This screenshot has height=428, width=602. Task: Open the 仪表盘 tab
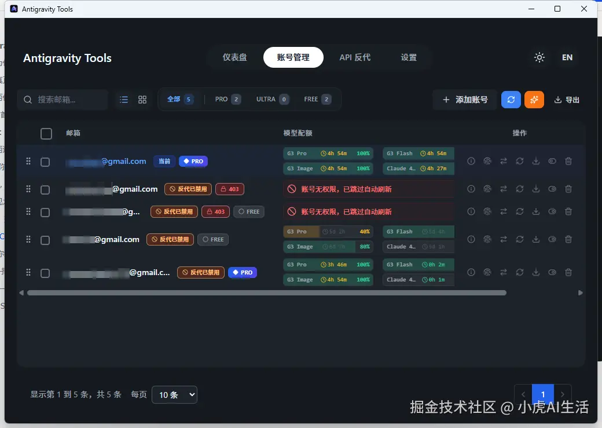tap(235, 57)
